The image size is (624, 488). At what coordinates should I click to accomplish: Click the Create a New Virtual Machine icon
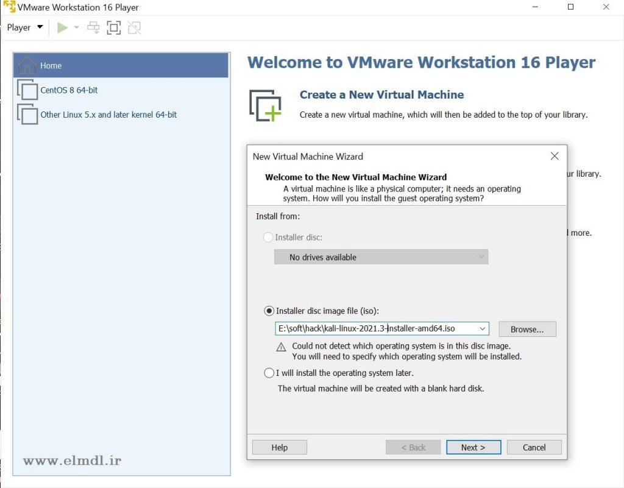click(265, 105)
